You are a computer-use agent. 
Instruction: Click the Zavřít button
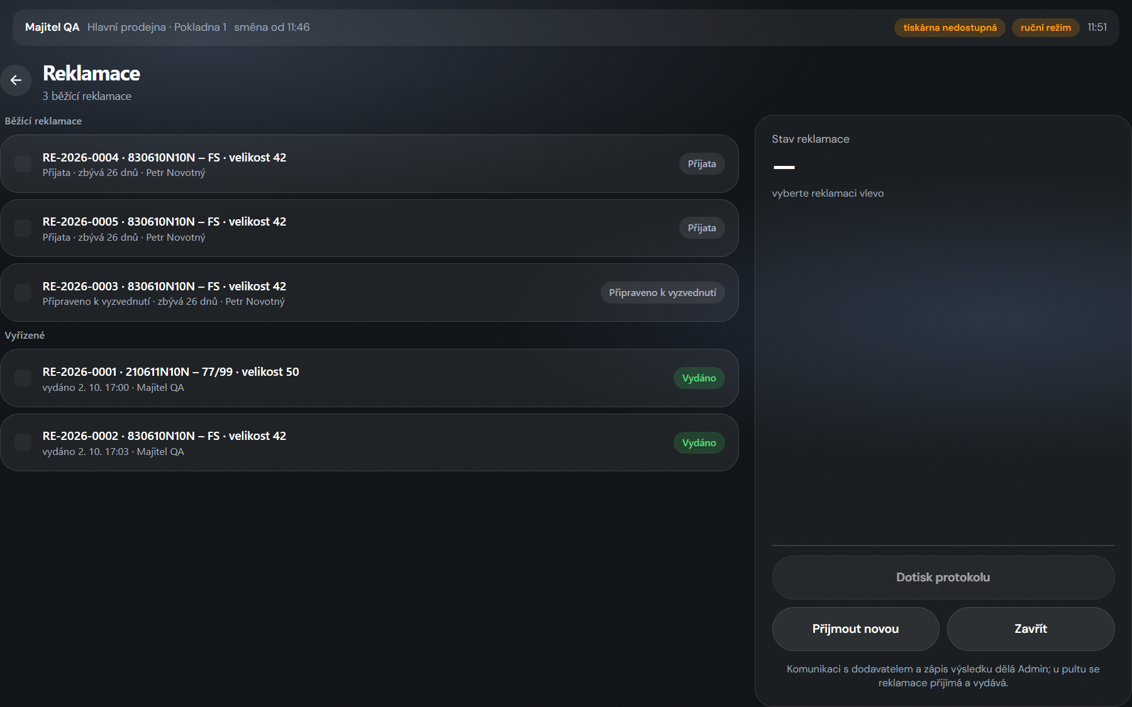[1031, 629]
